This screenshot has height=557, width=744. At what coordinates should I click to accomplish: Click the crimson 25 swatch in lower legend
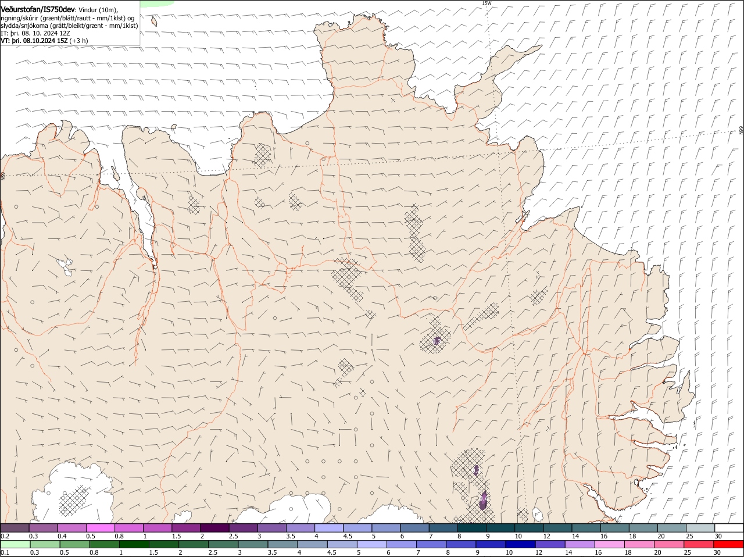pyautogui.click(x=699, y=544)
